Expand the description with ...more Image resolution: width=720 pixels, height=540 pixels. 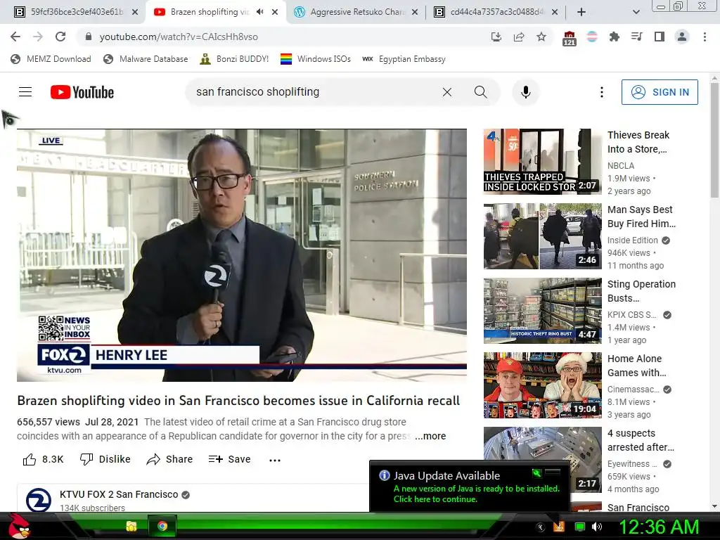(430, 436)
